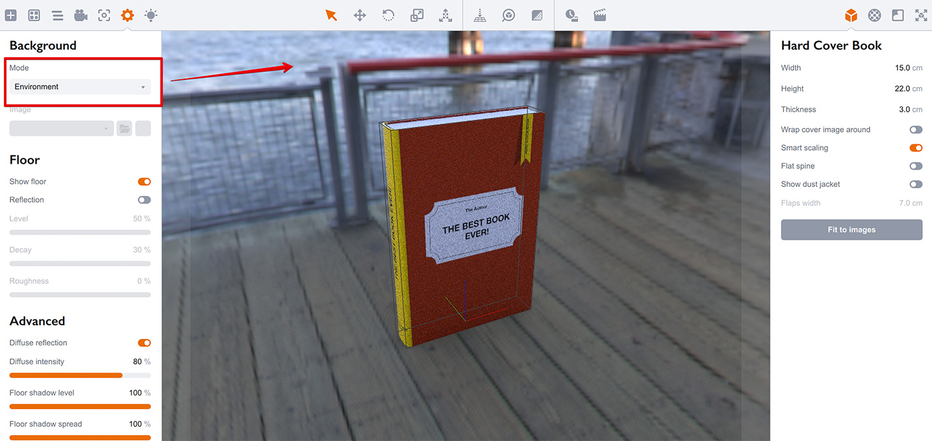Click the clapperboard animation render icon
This screenshot has width=932, height=441.
click(600, 15)
